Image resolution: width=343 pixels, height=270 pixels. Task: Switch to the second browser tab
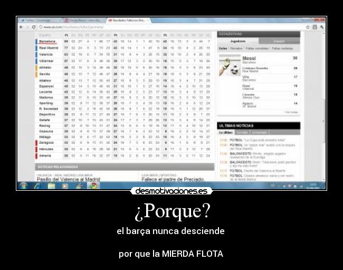click(x=84, y=21)
